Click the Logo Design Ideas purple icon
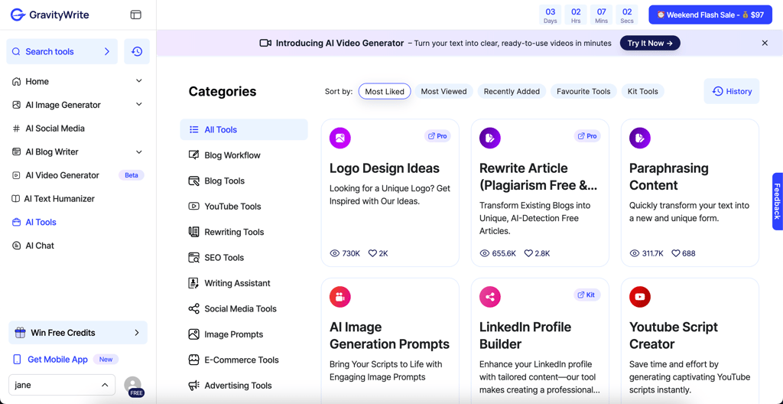 coord(340,138)
